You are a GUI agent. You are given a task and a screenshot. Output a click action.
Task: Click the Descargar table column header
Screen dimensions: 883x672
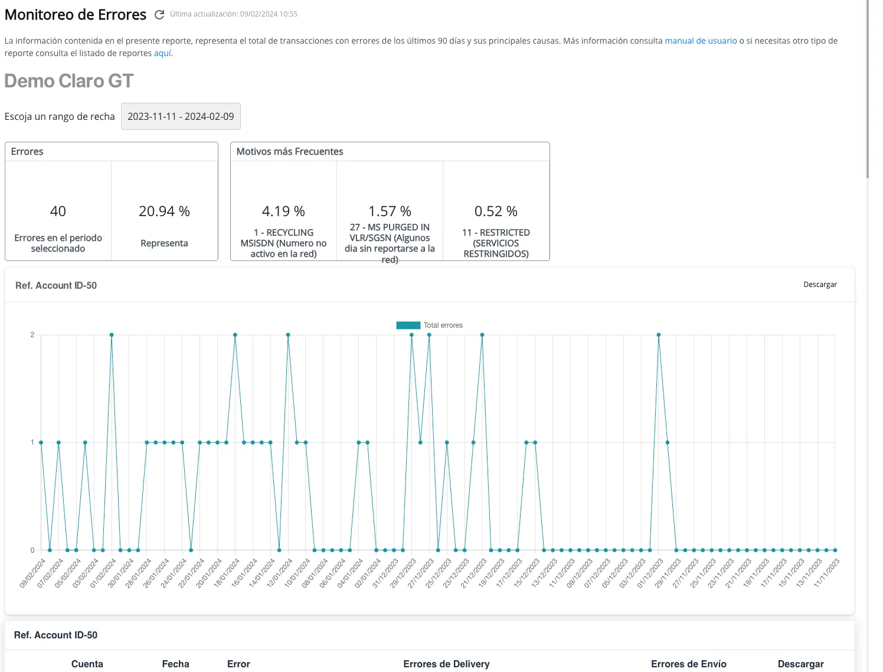point(800,664)
